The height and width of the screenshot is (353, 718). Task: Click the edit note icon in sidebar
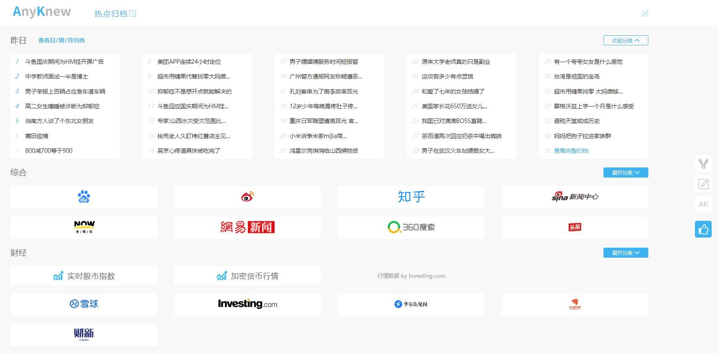pyautogui.click(x=703, y=184)
